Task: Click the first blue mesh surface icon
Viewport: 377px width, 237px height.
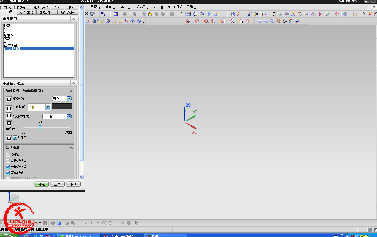Action: [x=259, y=21]
